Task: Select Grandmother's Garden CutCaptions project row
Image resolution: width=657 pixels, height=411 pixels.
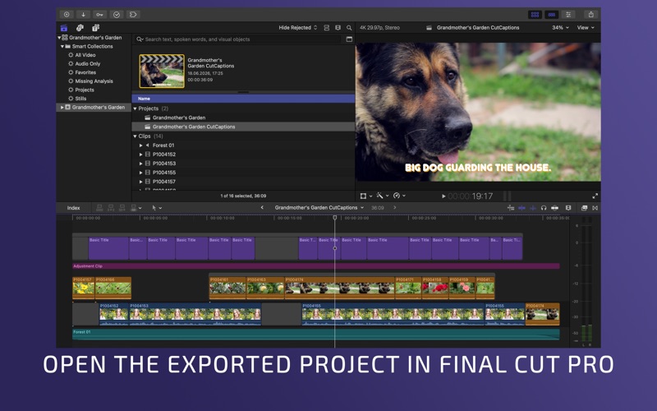Action: tap(243, 127)
